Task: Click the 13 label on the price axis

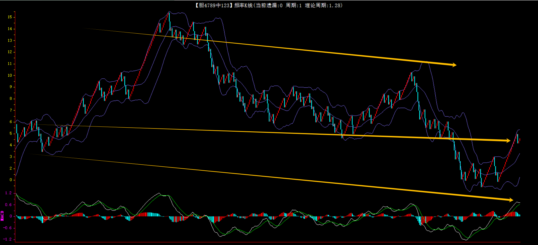Action: click(10, 40)
